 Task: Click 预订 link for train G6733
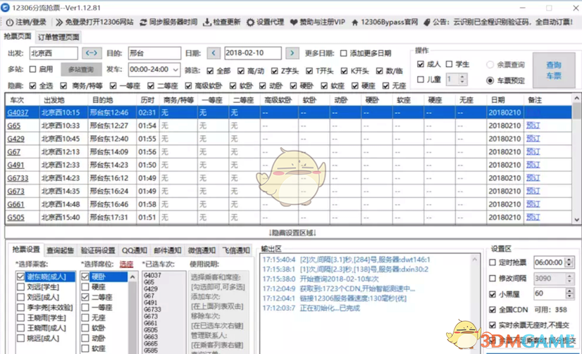(533, 178)
